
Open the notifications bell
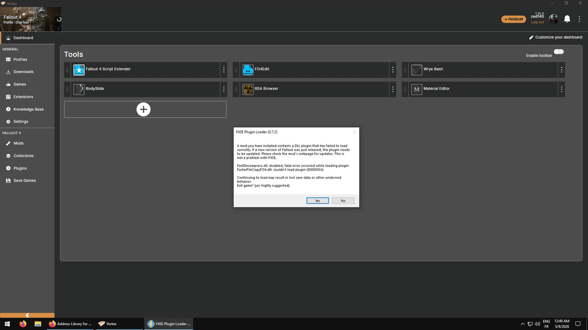567,19
